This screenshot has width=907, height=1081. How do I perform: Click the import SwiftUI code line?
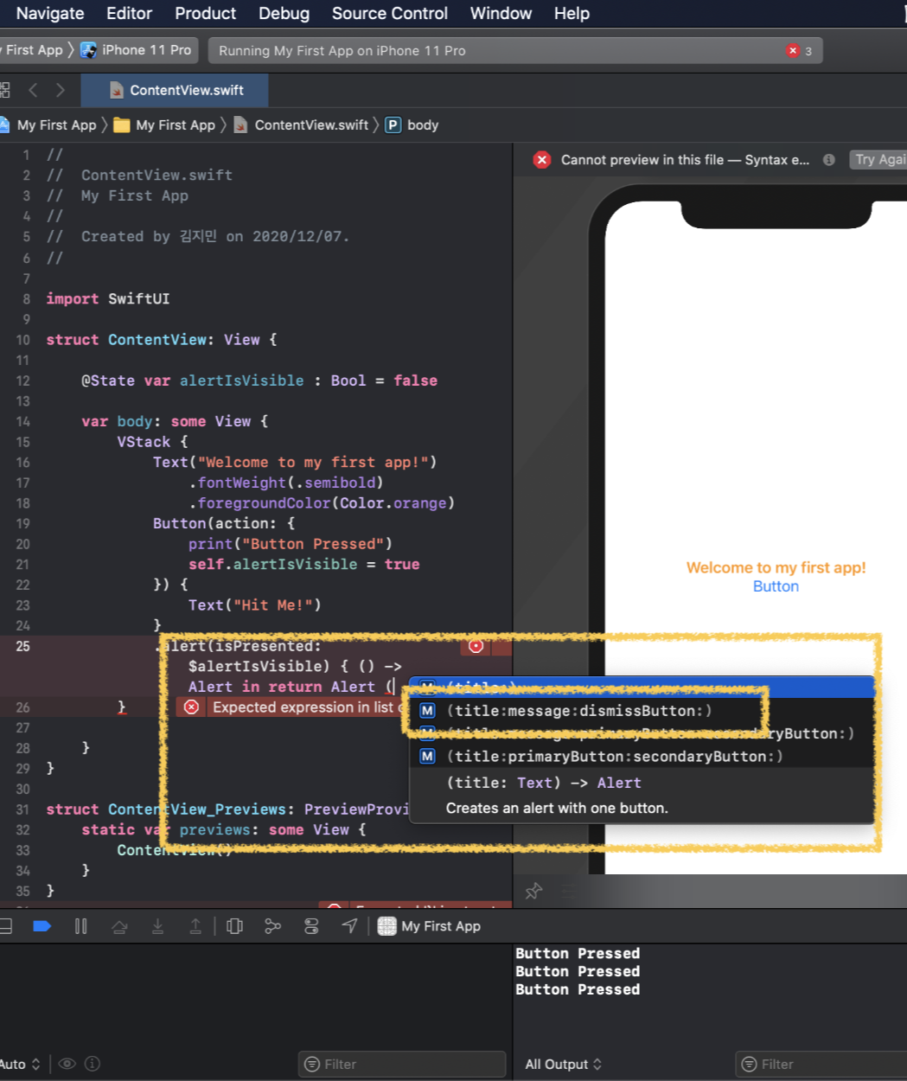(x=108, y=299)
